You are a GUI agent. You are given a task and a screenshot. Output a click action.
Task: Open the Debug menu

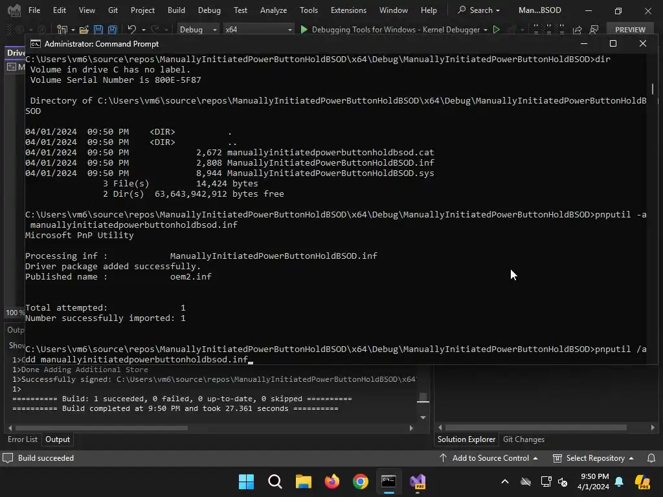click(209, 10)
